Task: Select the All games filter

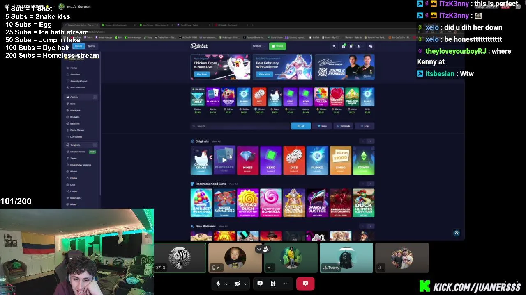Action: (x=301, y=126)
